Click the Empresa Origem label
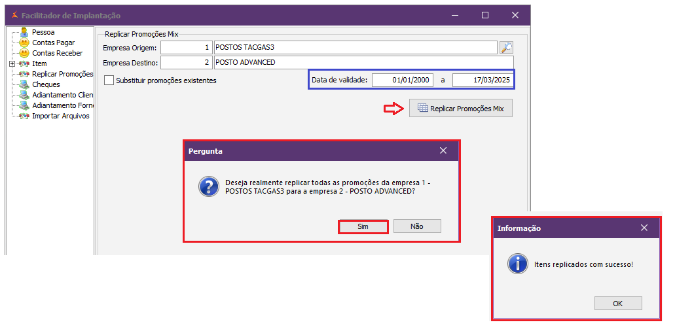The height and width of the screenshot is (333, 675). click(x=131, y=47)
